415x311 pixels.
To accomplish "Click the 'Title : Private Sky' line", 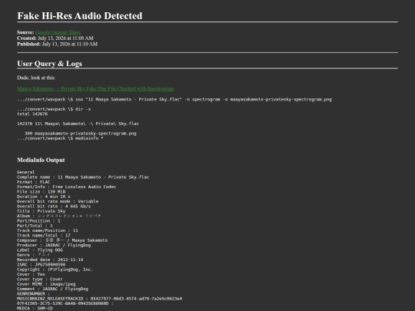I will pyautogui.click(x=41, y=211).
